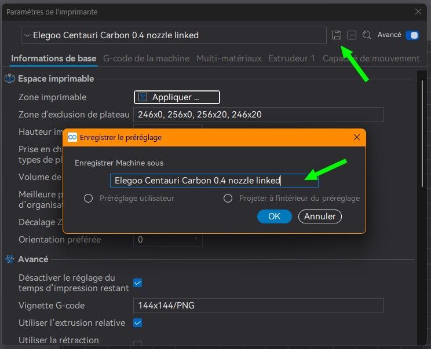This screenshot has width=431, height=349.
Task: Close the Paramètres de l'imprimante window
Action: (x=418, y=12)
